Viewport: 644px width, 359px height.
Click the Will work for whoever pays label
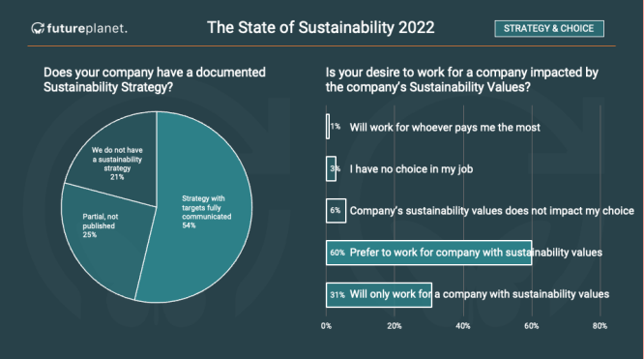[445, 128]
